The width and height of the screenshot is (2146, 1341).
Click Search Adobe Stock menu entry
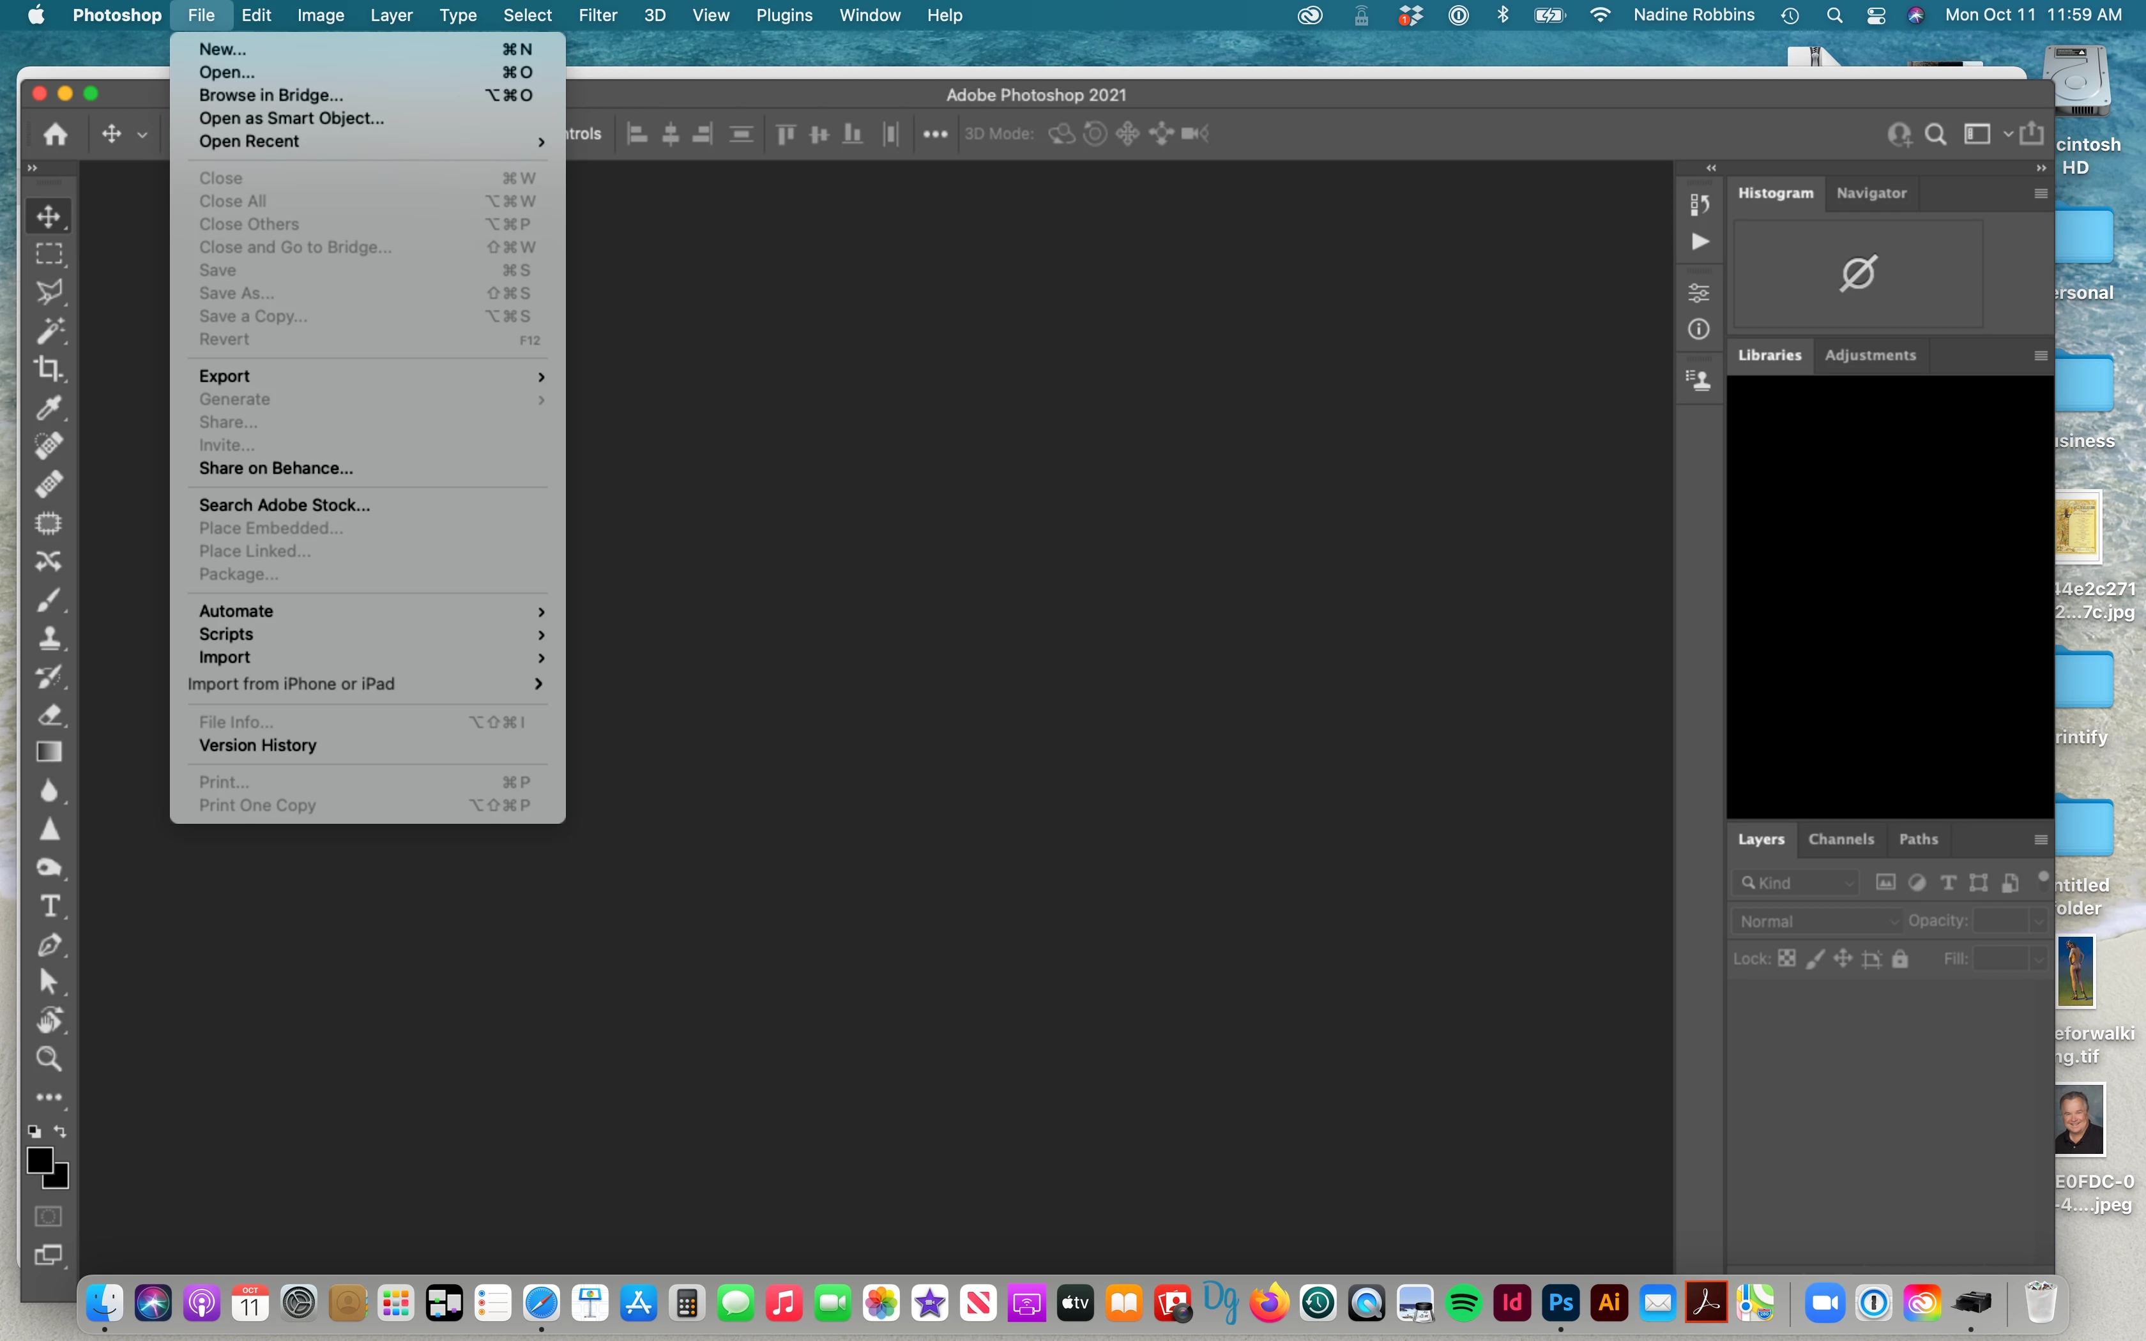point(285,504)
